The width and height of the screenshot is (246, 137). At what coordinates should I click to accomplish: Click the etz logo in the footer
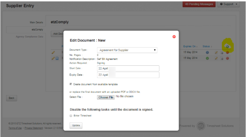tap(201, 126)
